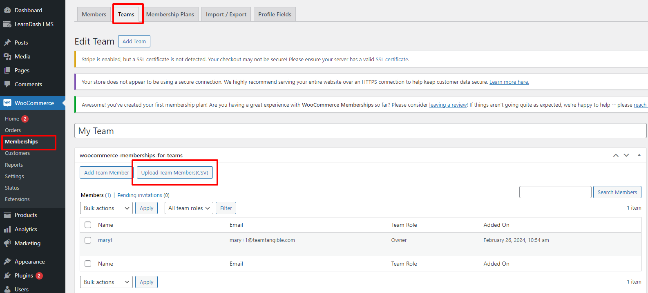Expand the All team roles dropdown
The image size is (648, 293).
tap(189, 208)
